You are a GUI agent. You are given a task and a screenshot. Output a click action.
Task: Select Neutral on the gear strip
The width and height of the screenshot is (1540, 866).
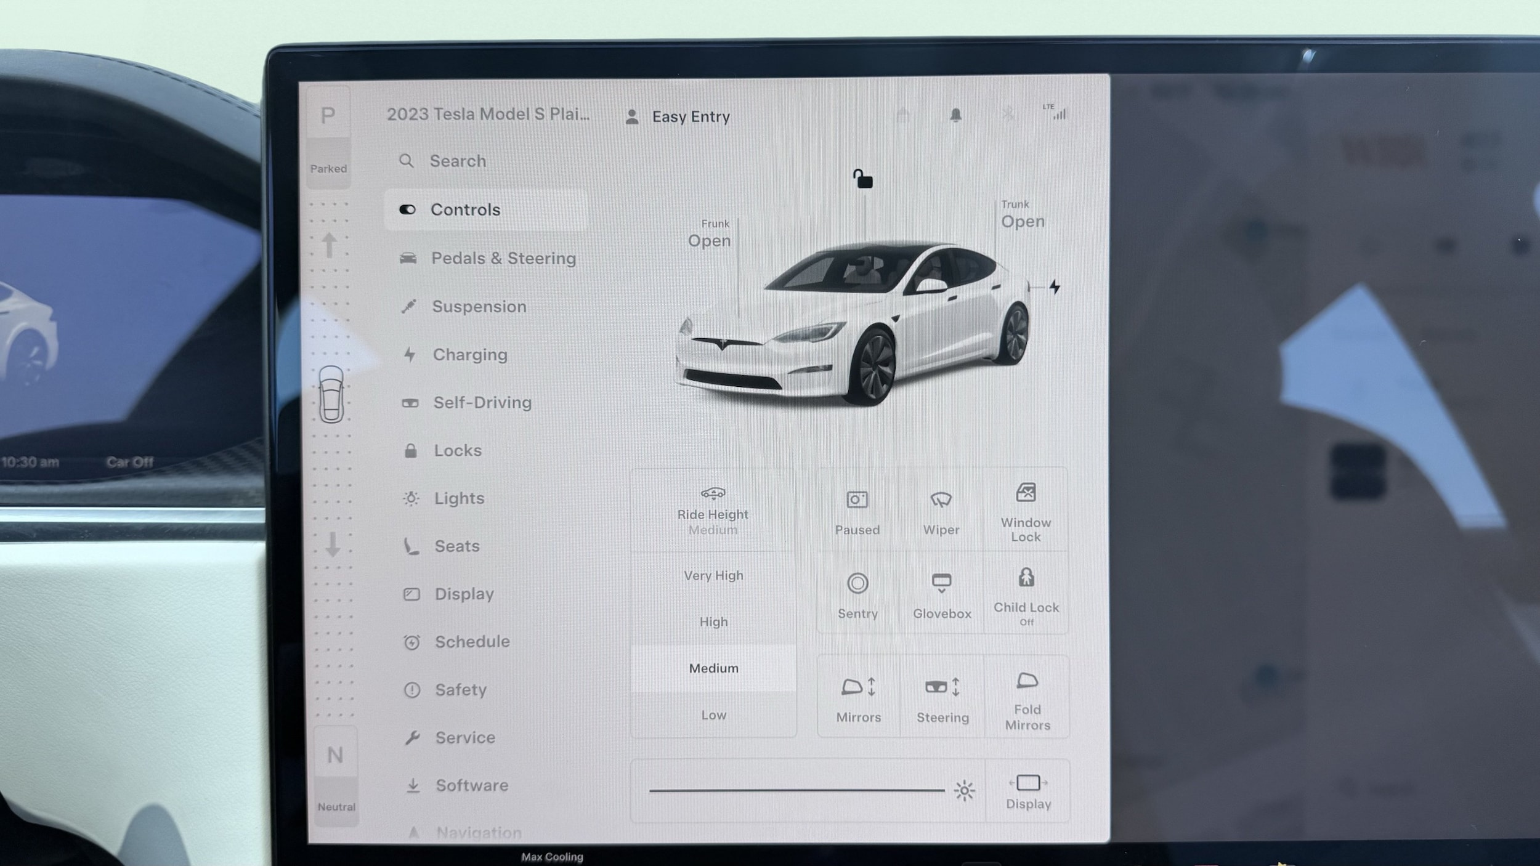tap(336, 776)
